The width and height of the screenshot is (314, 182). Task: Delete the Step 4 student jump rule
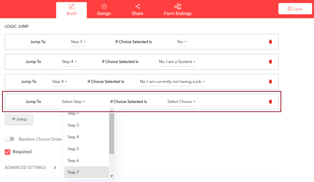tap(270, 62)
